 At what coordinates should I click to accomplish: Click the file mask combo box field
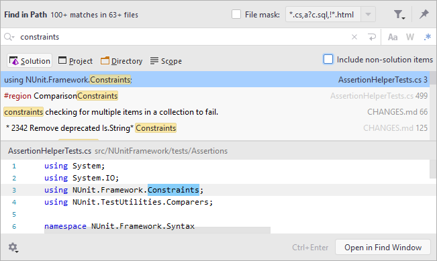pyautogui.click(x=323, y=14)
